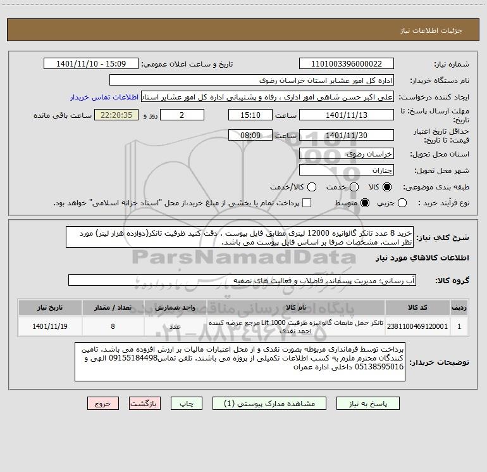The width and height of the screenshot is (487, 472).
Task: Click buyer organization name field
Action: tap(252, 80)
